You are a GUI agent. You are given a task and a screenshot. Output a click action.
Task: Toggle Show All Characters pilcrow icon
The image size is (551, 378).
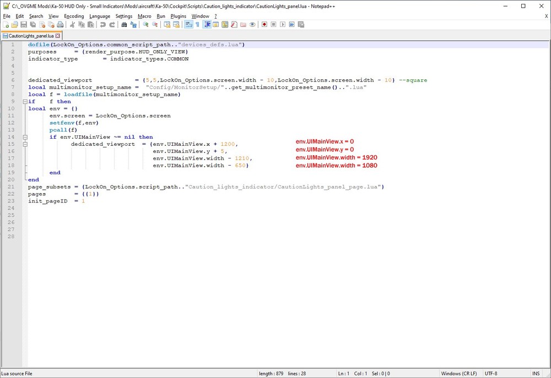[197, 25]
